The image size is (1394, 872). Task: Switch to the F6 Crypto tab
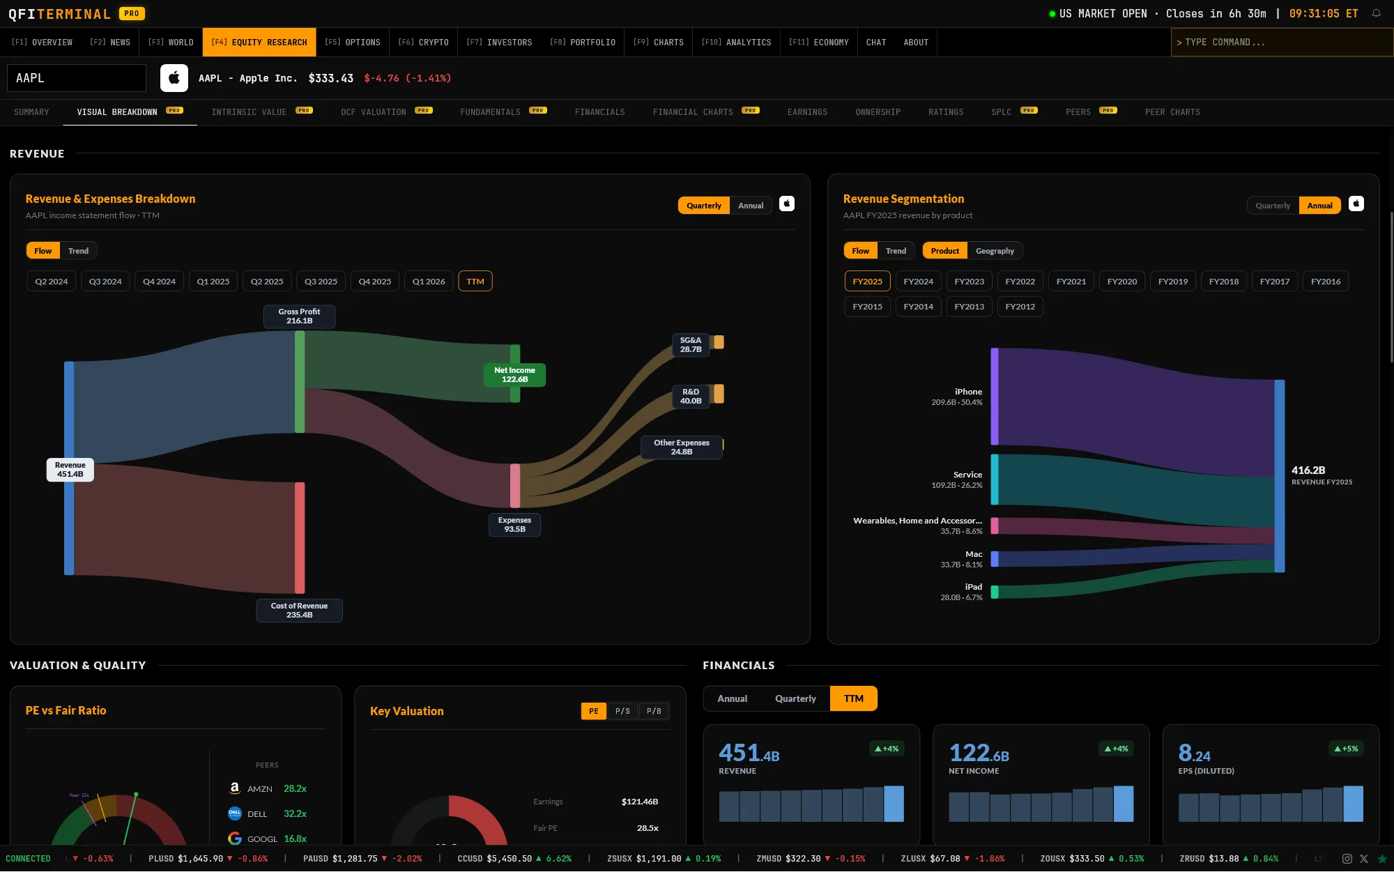click(x=423, y=43)
